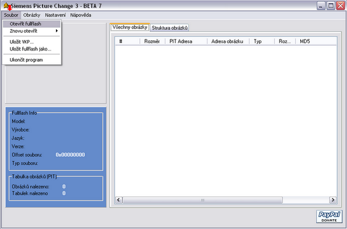Open the Nápověda menu
This screenshot has width=347, height=229.
click(x=81, y=15)
